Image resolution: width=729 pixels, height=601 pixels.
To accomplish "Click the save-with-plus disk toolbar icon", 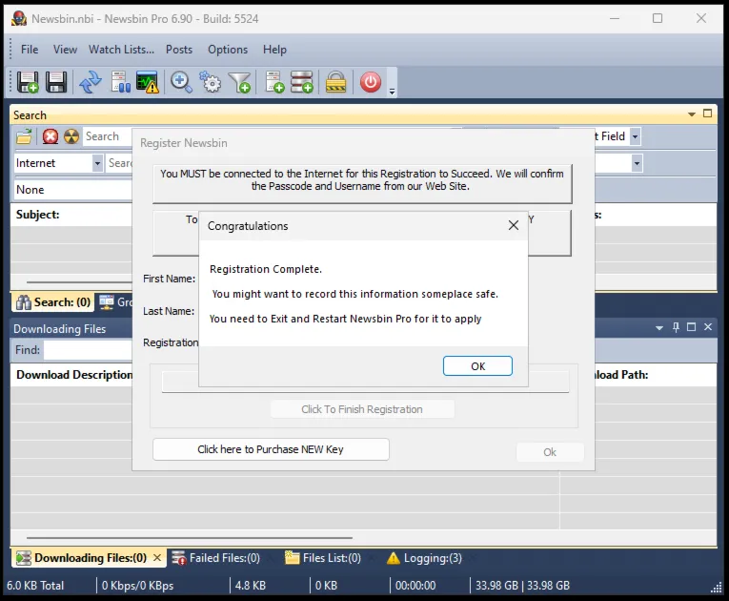I will (x=28, y=82).
